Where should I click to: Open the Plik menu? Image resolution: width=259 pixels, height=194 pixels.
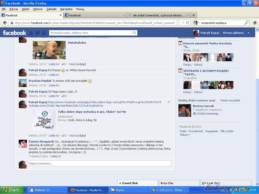[x=4, y=9]
